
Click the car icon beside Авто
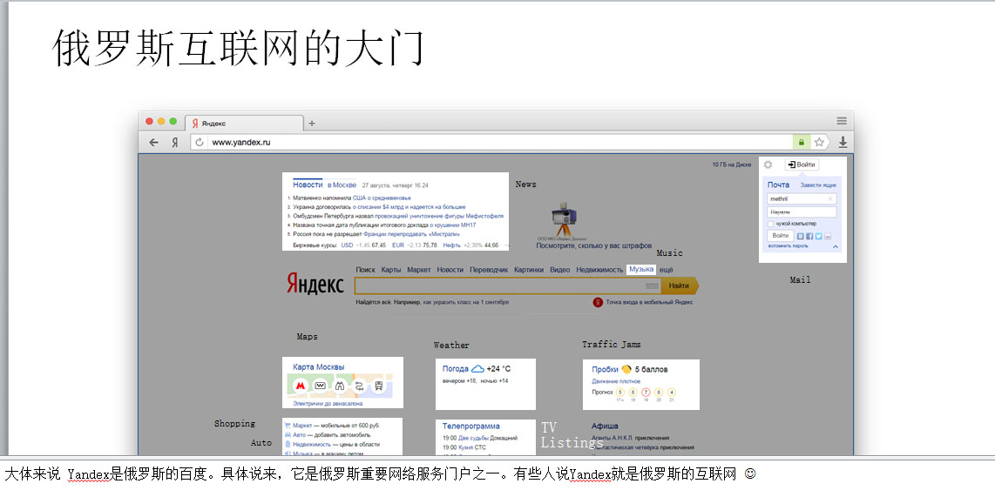point(288,435)
